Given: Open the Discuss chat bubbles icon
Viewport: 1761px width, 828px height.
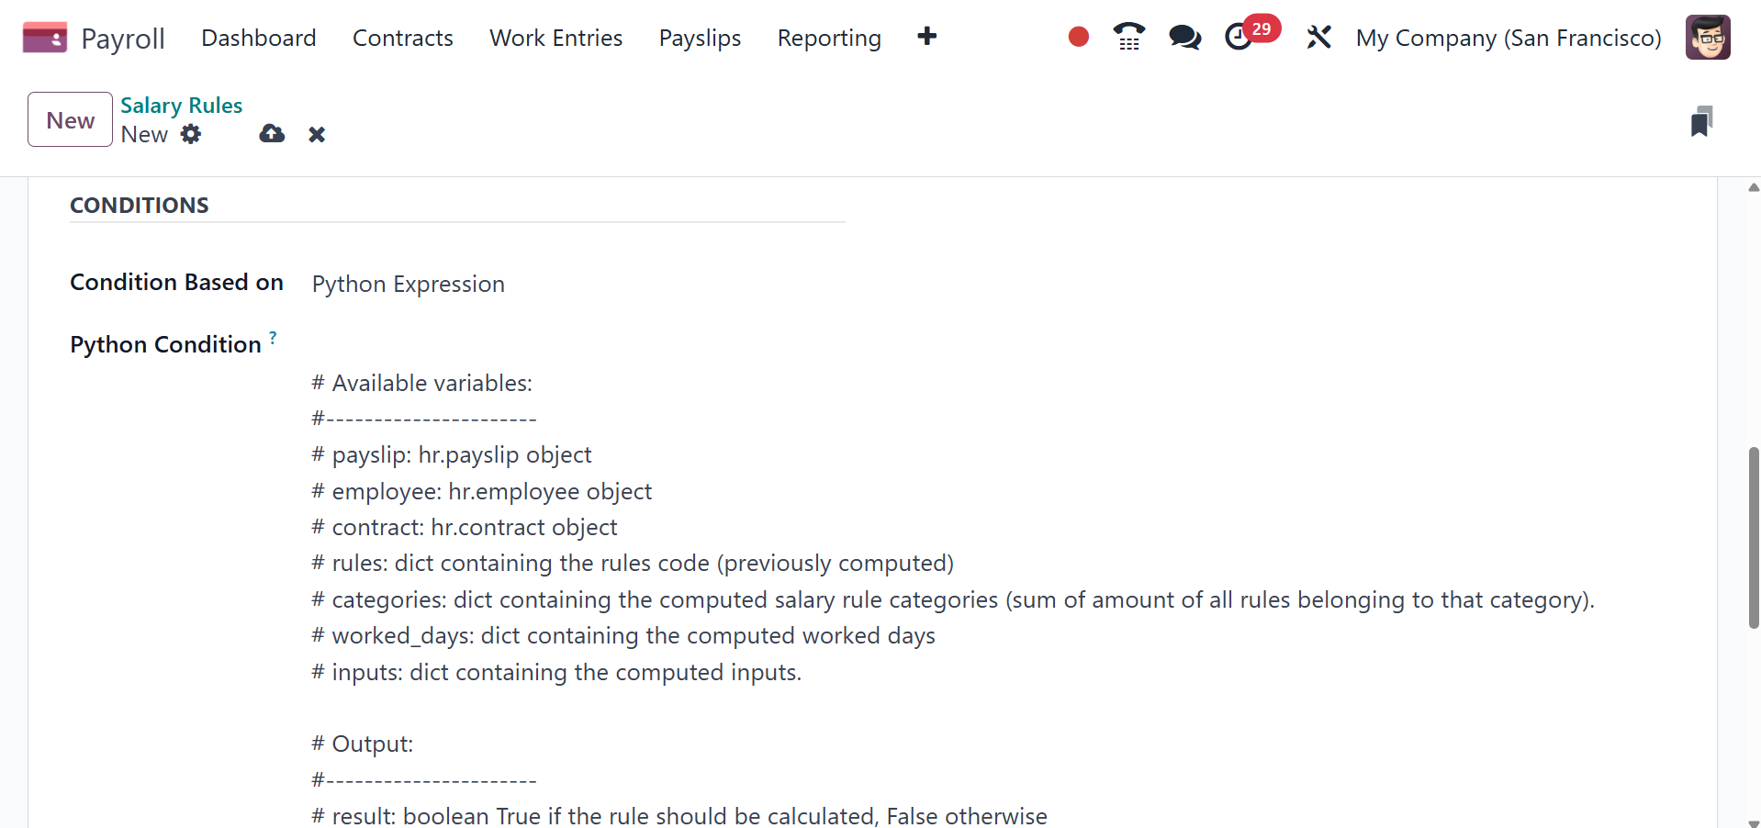Looking at the screenshot, I should tap(1184, 38).
